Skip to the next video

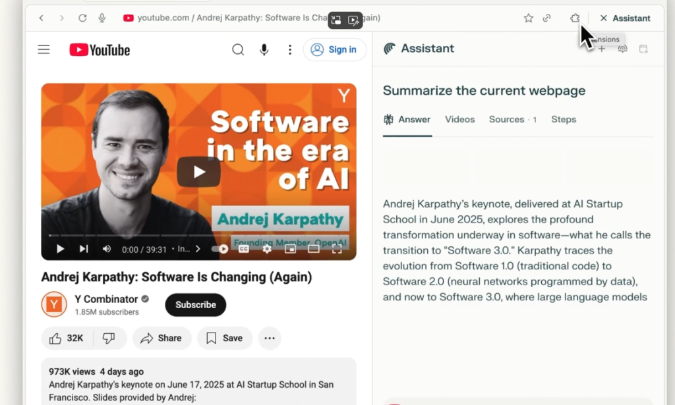(84, 249)
